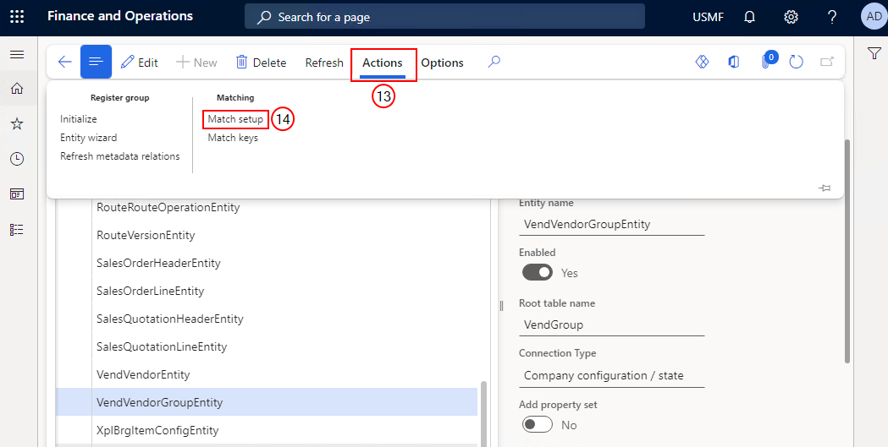
Task: Open the Options tab
Action: (x=442, y=63)
